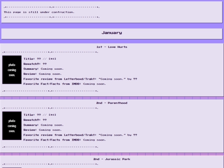Click the IMDB facts line under Love Hurts

65,84
